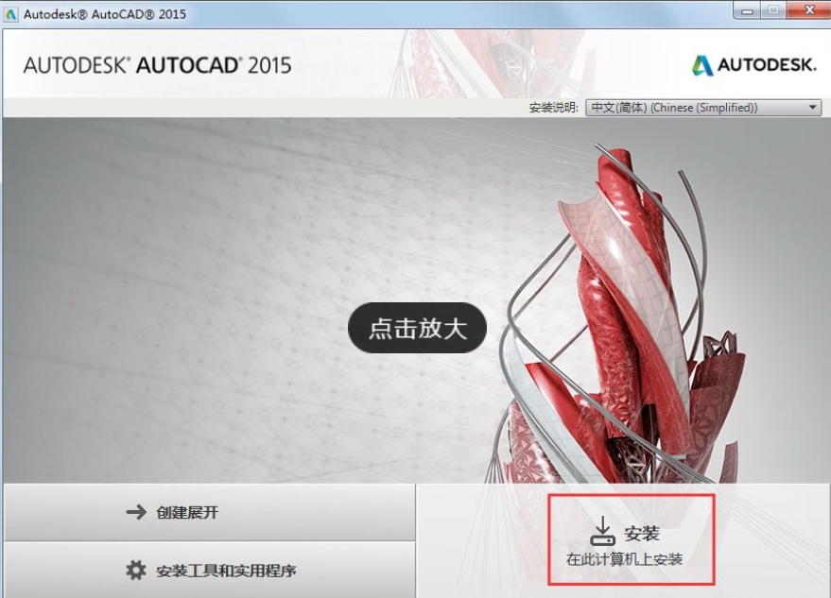Open the 安装说明 language dropdown
Image resolution: width=831 pixels, height=598 pixels.
(x=703, y=108)
